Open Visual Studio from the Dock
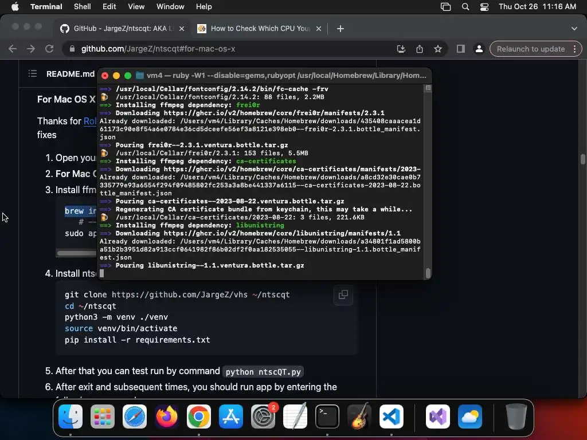Image resolution: width=587 pixels, height=440 pixels. (437, 417)
